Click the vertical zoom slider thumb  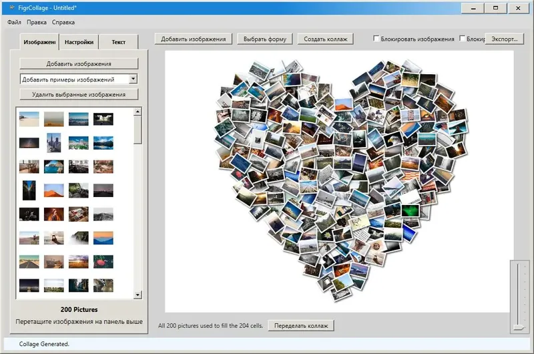tap(519, 327)
